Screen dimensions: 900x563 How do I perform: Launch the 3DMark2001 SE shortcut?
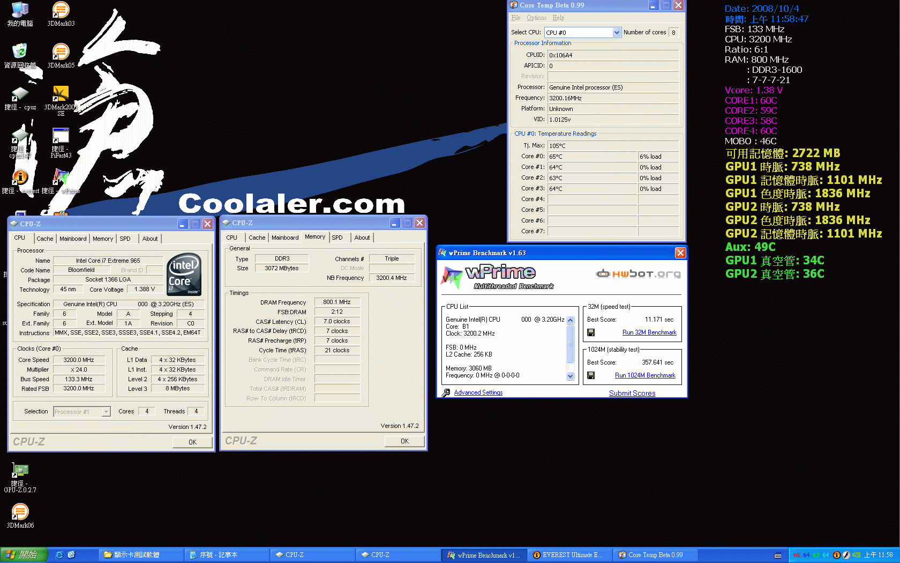pyautogui.click(x=61, y=101)
